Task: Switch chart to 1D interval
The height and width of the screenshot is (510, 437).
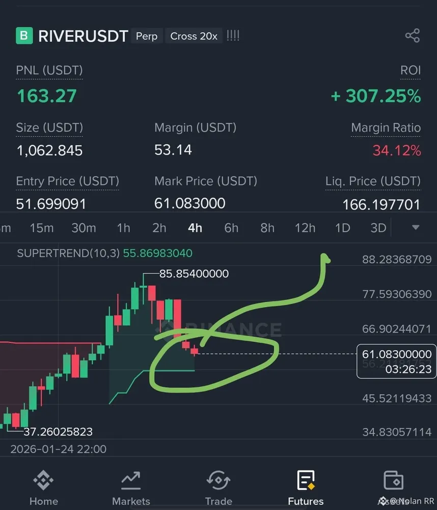Action: [x=342, y=228]
